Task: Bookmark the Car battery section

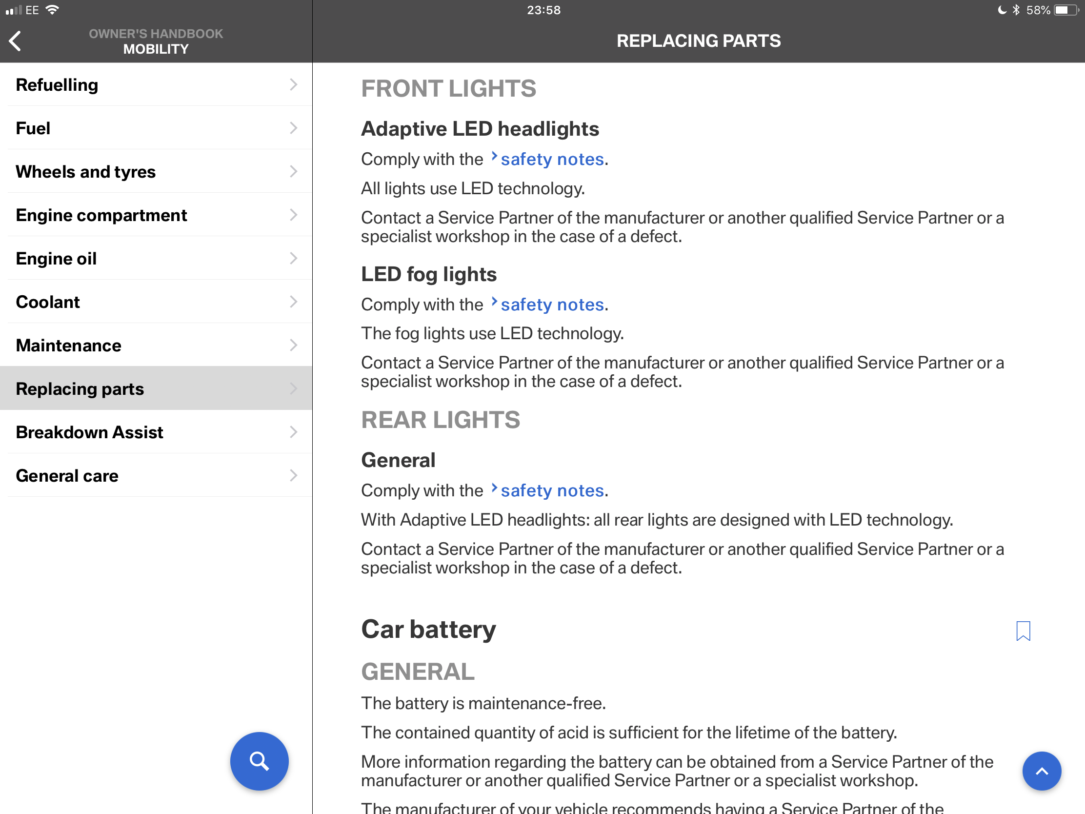Action: pos(1023,631)
